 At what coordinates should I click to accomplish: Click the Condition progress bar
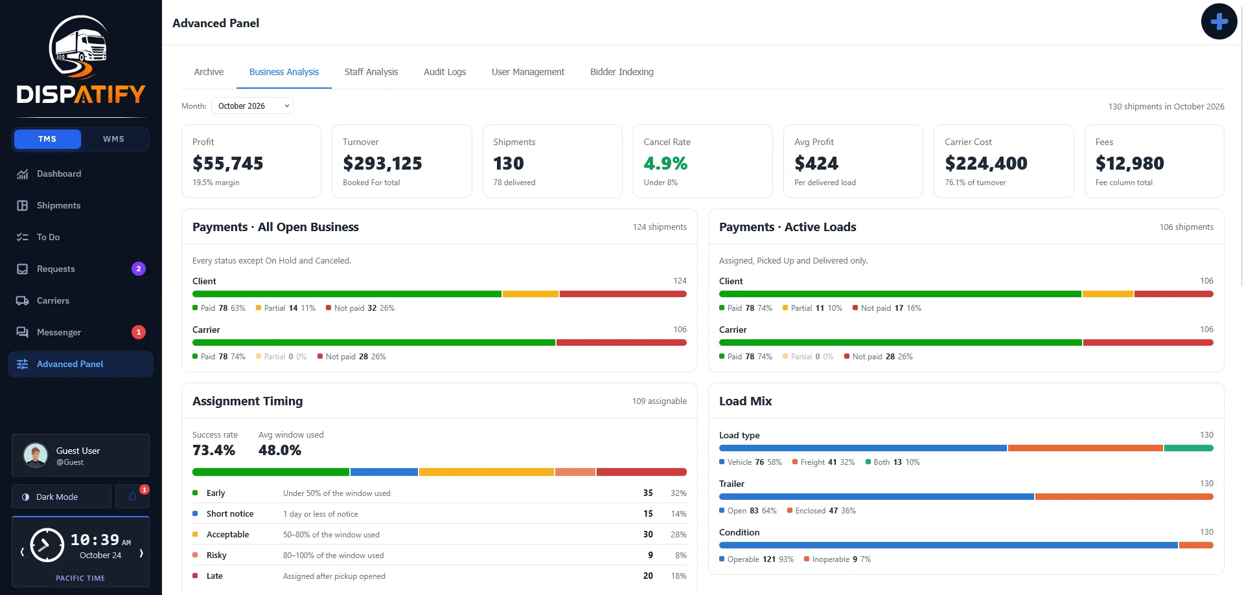pyautogui.click(x=966, y=545)
